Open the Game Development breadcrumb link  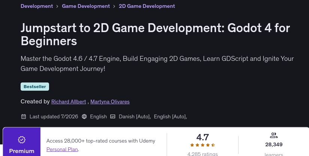pyautogui.click(x=86, y=6)
